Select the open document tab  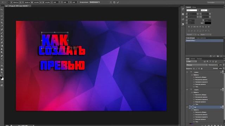click(18, 6)
